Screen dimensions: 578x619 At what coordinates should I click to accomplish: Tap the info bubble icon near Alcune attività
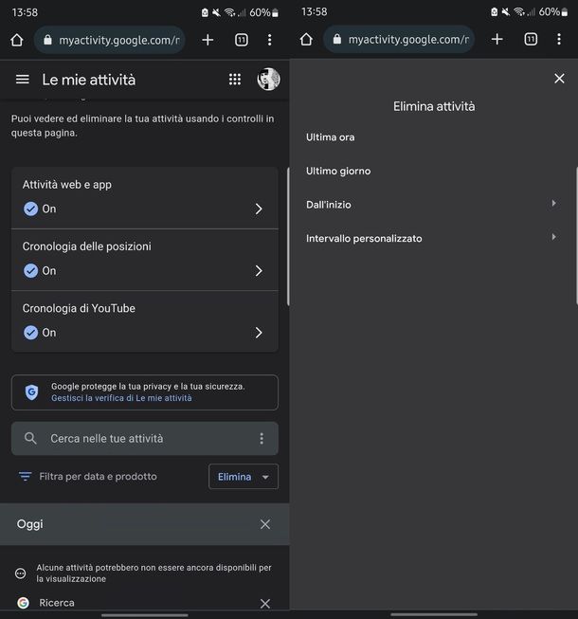pyautogui.click(x=21, y=573)
